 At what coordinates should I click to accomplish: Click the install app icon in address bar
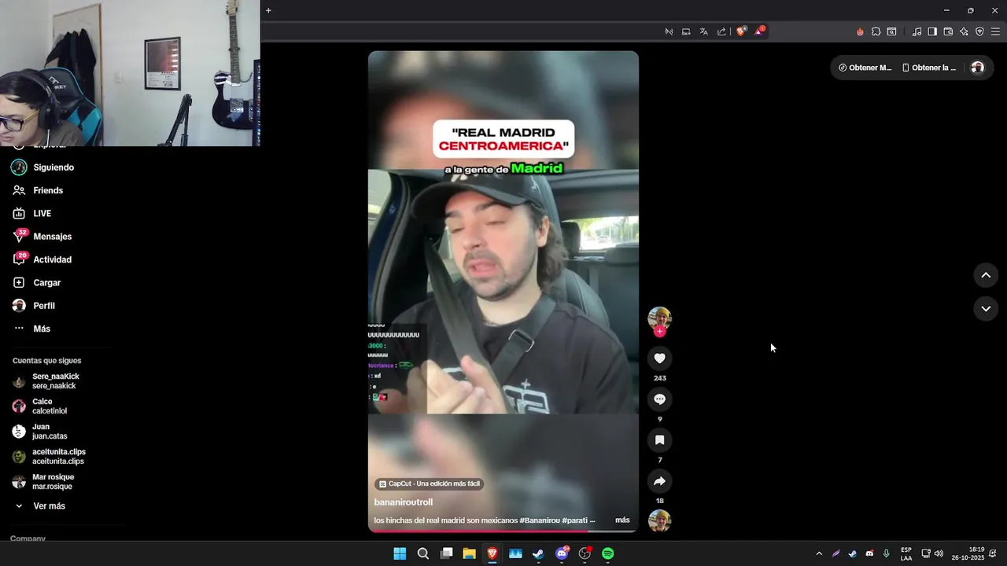pos(686,31)
